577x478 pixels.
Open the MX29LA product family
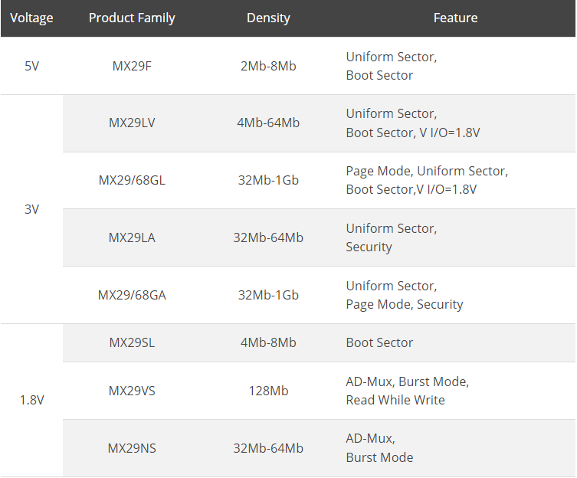pos(132,237)
